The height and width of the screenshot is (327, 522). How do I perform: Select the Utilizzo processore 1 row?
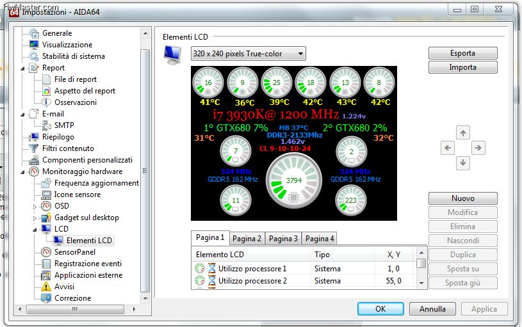point(304,269)
